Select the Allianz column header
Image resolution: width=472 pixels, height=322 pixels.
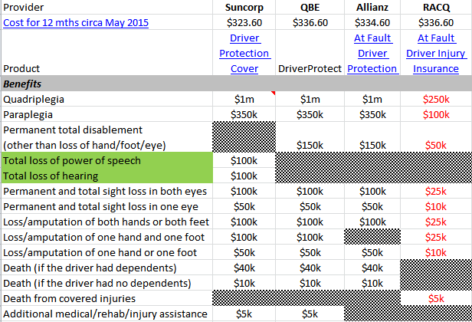(372, 7)
